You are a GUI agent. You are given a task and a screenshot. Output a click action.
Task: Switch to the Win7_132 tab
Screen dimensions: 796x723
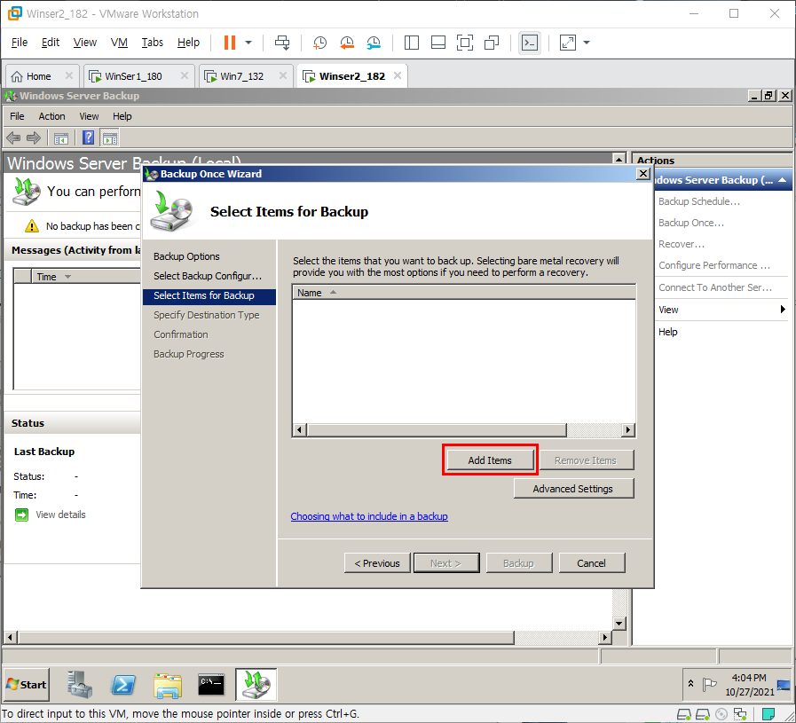click(x=241, y=76)
